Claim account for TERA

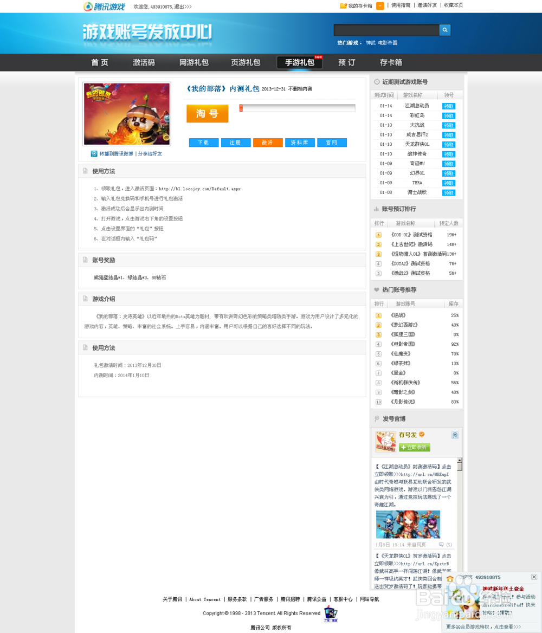tap(448, 183)
